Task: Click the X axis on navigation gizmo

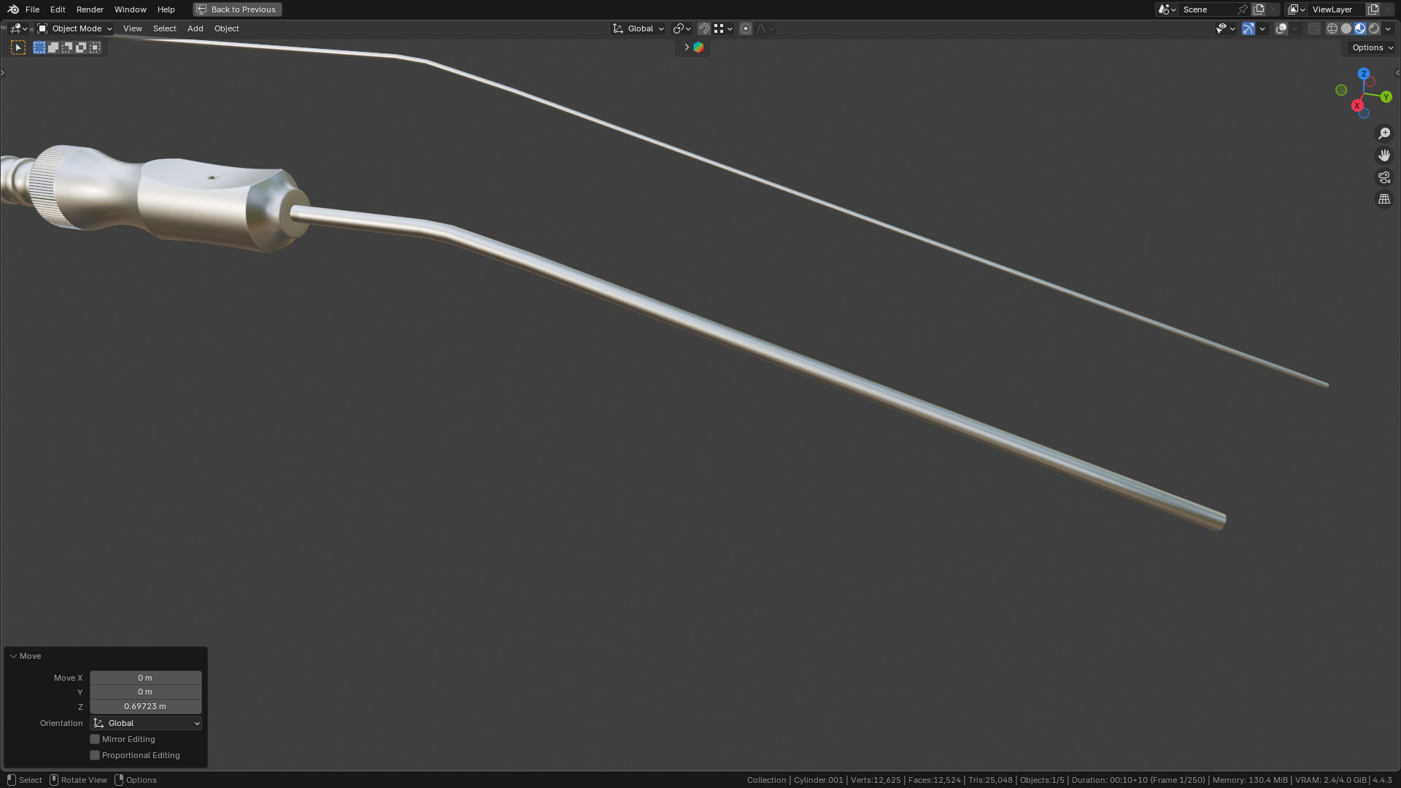Action: point(1357,106)
